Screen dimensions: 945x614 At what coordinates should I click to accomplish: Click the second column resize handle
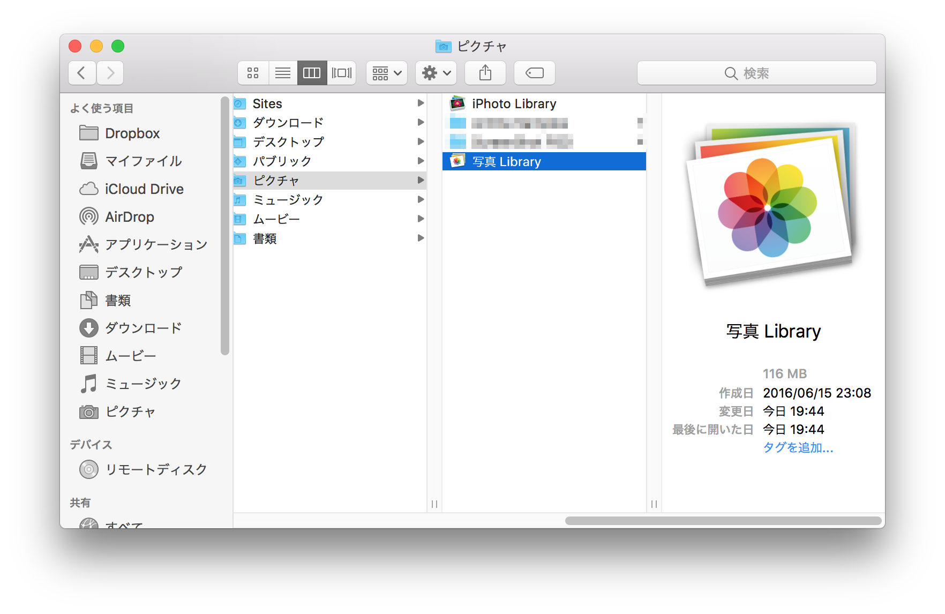click(x=654, y=504)
